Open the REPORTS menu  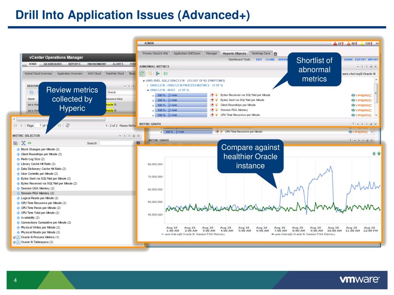pos(74,64)
